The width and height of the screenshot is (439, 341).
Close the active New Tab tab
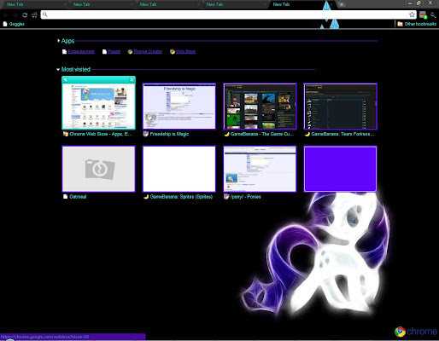coord(331,4)
